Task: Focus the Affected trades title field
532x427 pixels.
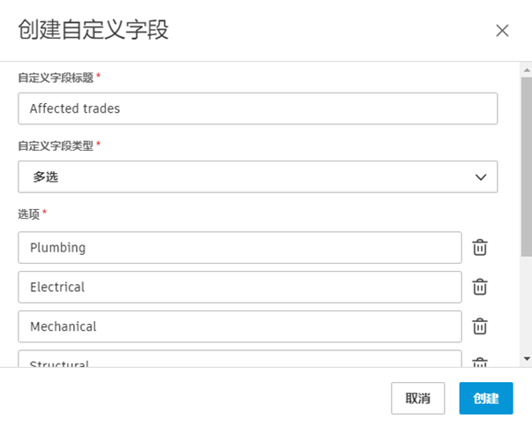Action: click(257, 109)
